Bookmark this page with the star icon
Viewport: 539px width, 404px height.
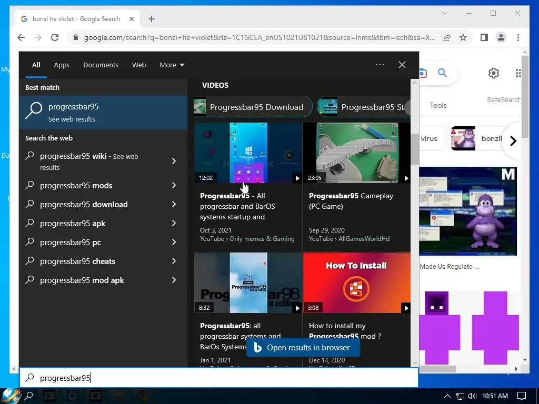click(x=463, y=37)
